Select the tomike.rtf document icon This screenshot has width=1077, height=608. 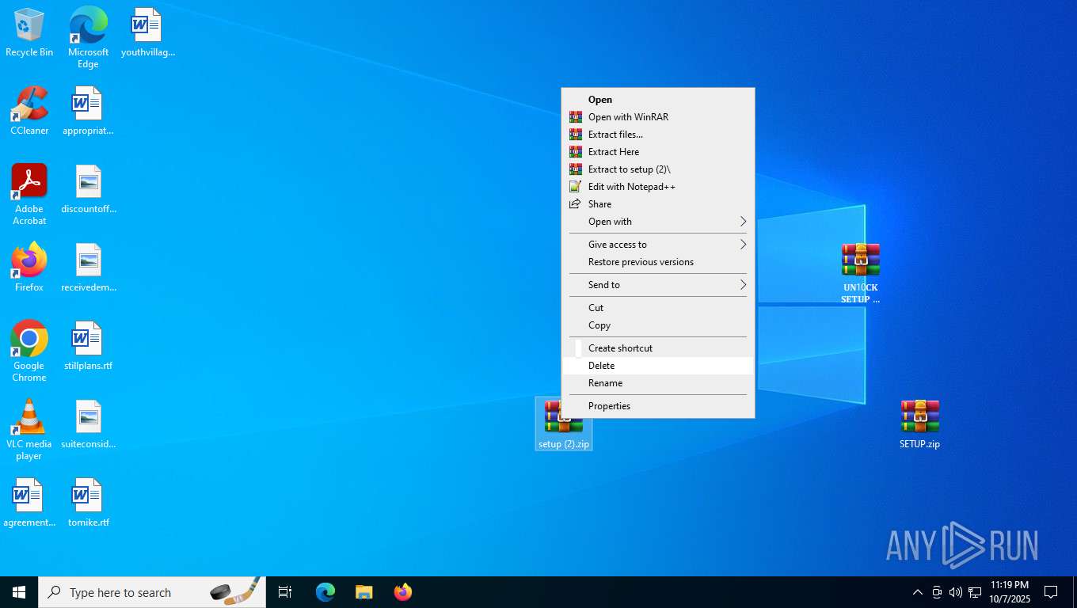[88, 503]
